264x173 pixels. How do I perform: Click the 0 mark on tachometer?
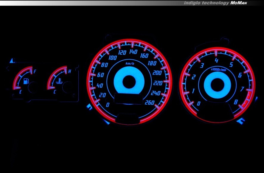[x=199, y=103]
